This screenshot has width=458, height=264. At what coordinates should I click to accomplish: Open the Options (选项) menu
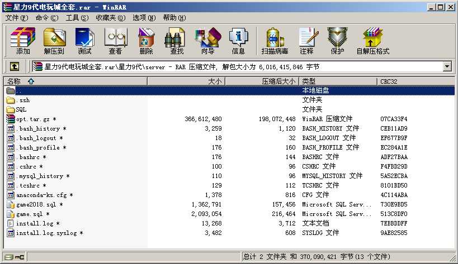tap(144, 18)
